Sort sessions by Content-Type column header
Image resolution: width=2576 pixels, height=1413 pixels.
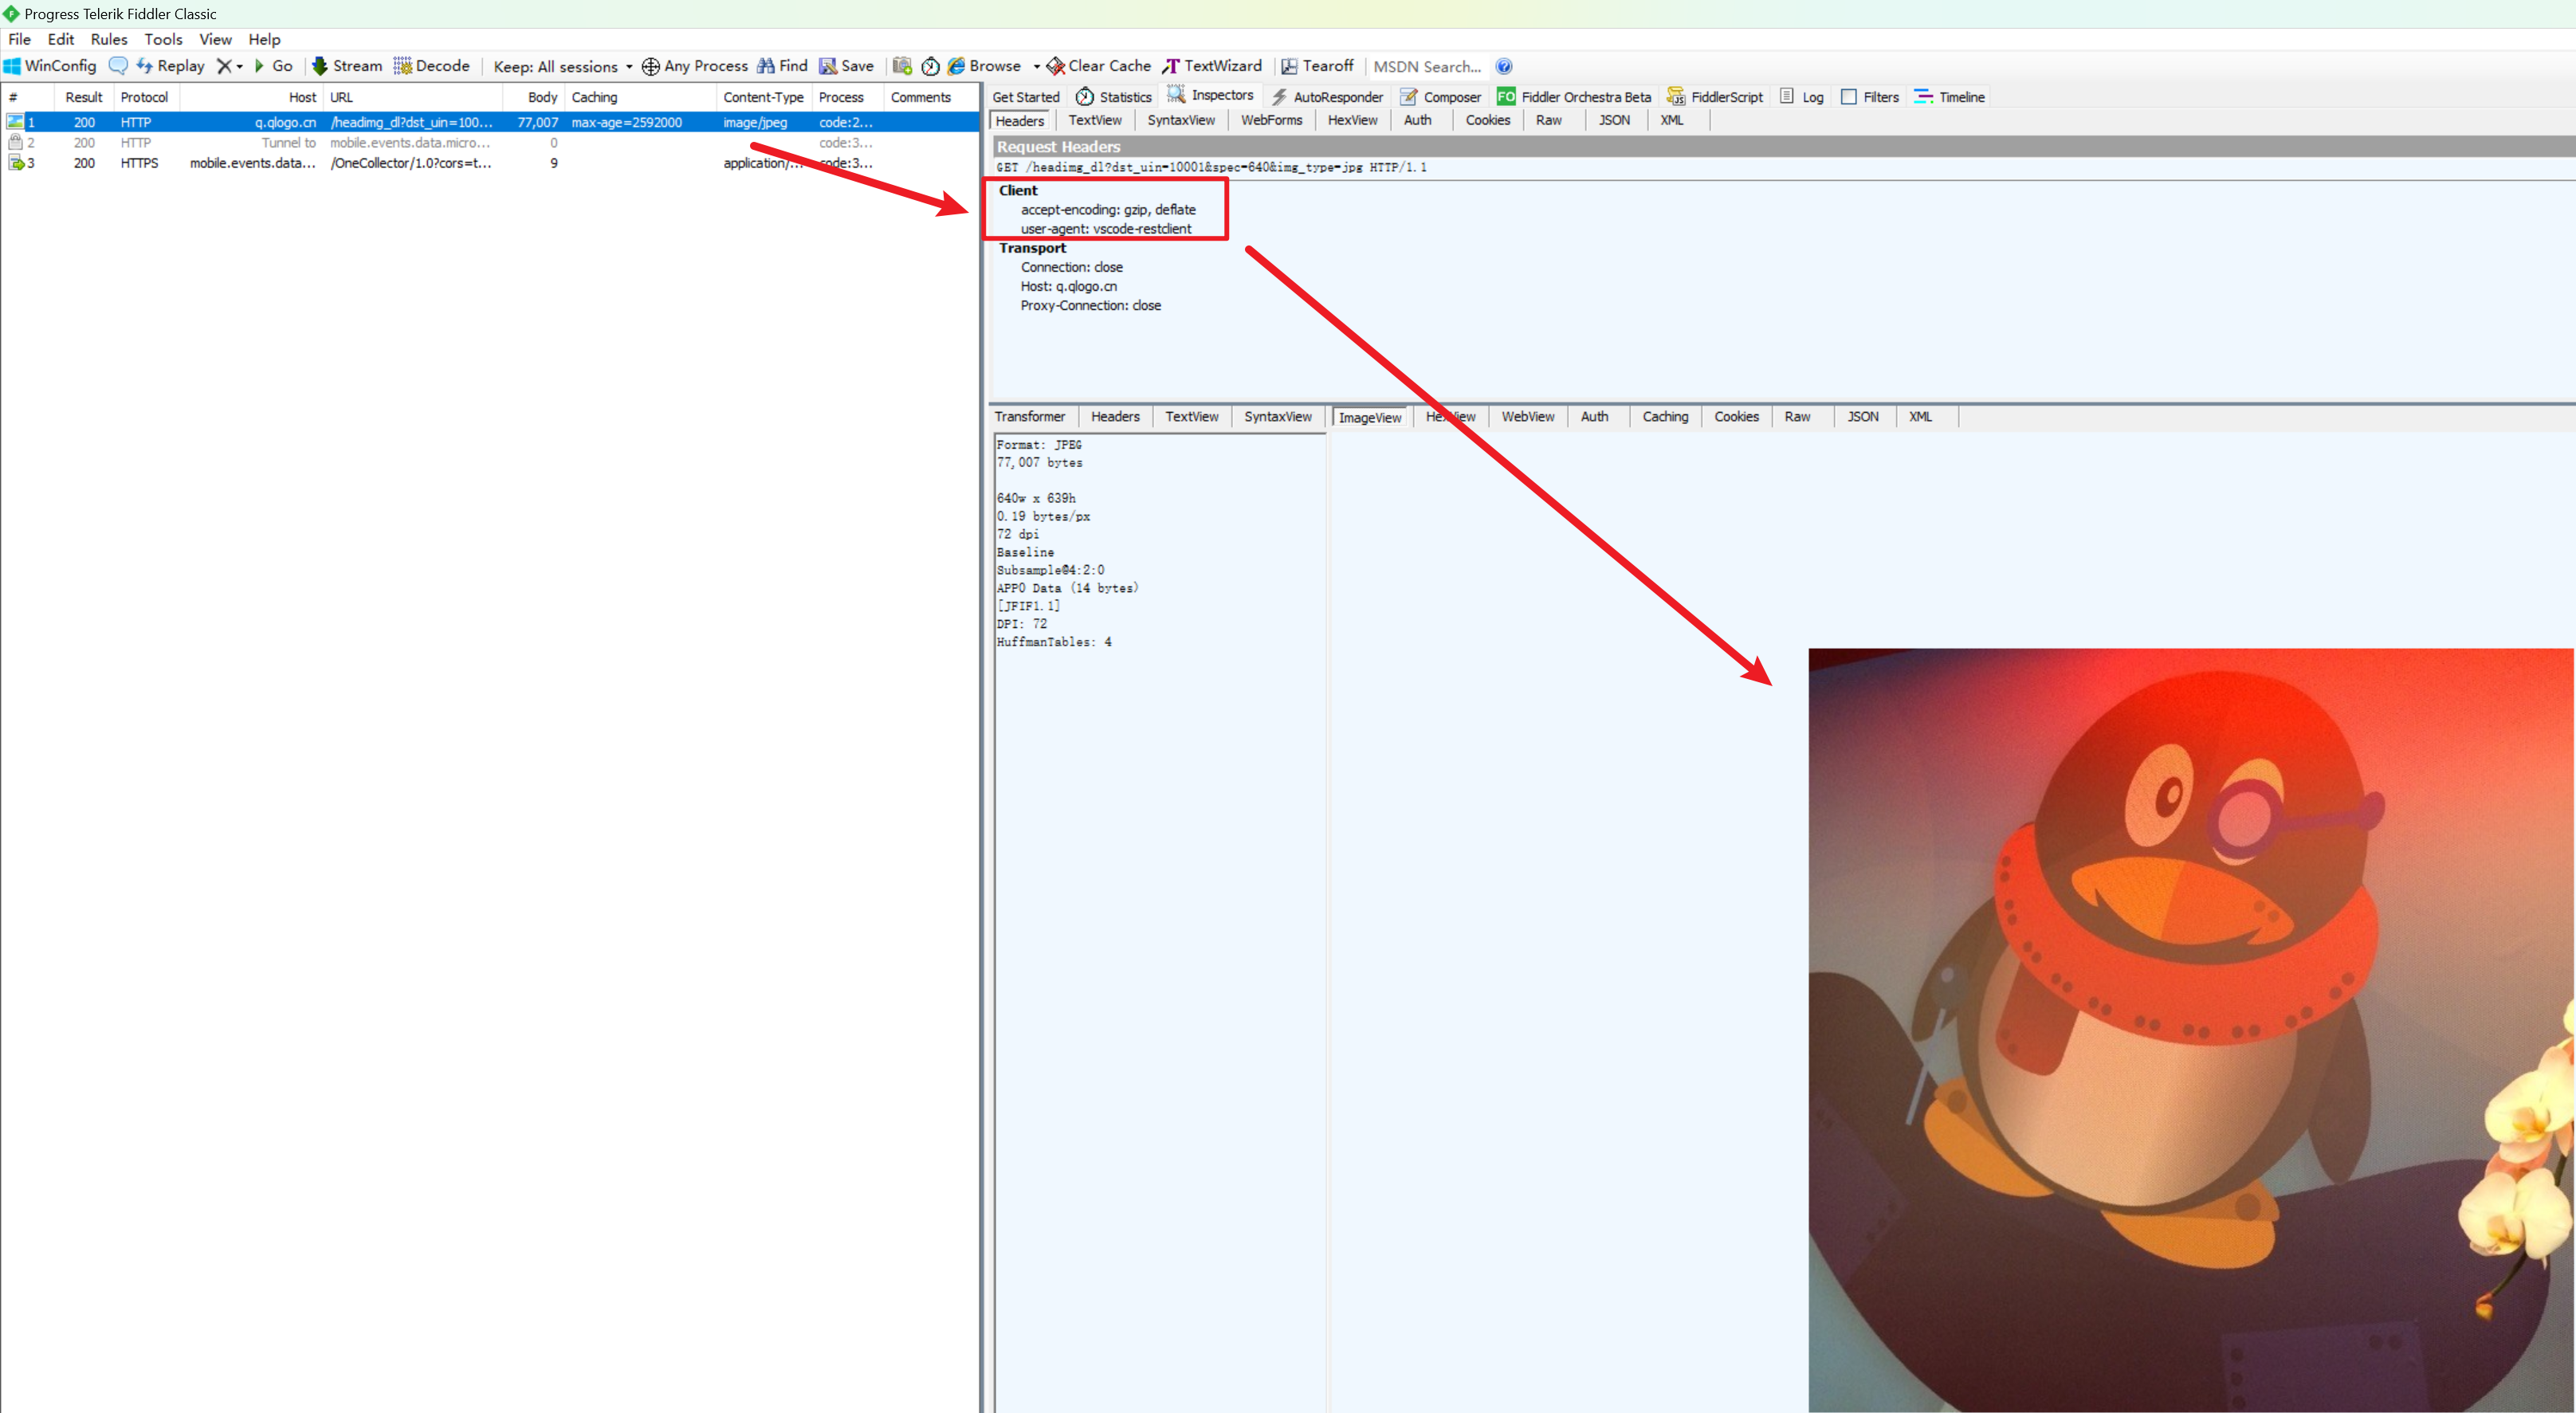click(x=763, y=97)
